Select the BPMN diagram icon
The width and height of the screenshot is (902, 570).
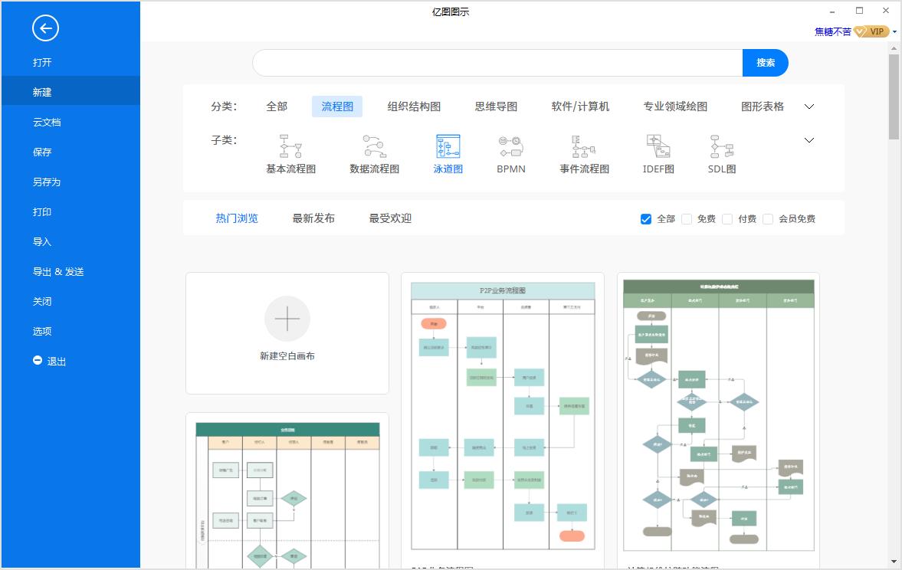coord(510,147)
